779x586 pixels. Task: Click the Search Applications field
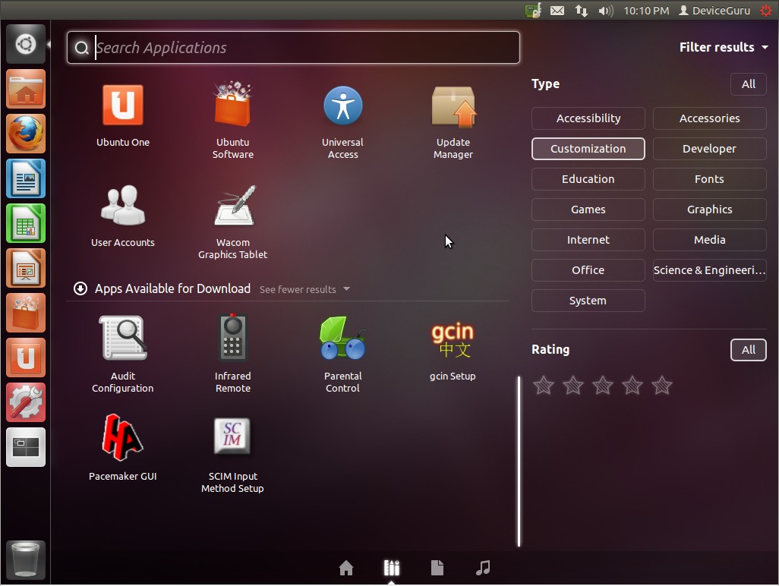click(x=293, y=47)
